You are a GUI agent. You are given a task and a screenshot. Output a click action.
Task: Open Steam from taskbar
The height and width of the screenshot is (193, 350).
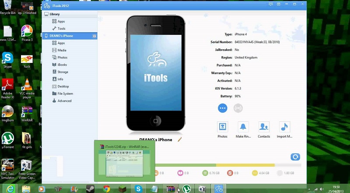point(90,189)
